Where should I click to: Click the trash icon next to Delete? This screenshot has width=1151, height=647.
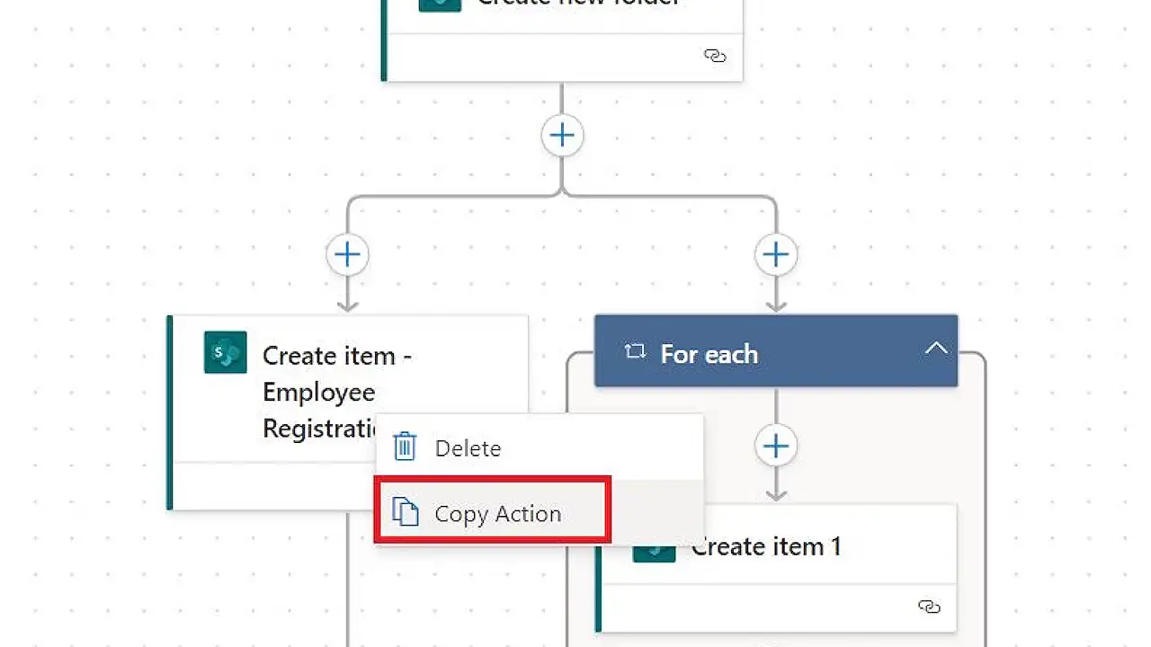pos(405,447)
